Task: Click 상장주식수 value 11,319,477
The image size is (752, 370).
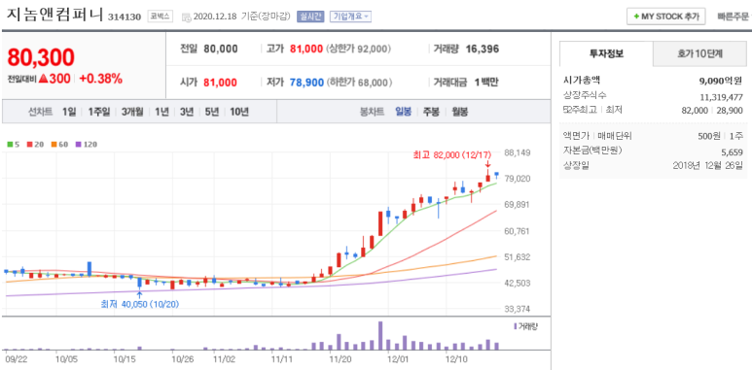Action: 721,97
